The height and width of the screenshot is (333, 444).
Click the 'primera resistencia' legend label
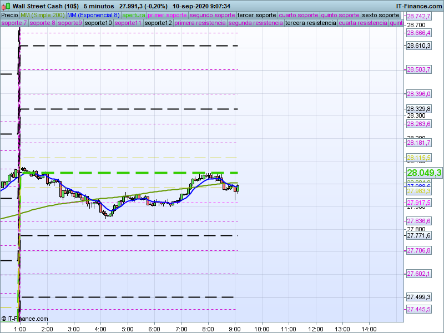pos(199,23)
